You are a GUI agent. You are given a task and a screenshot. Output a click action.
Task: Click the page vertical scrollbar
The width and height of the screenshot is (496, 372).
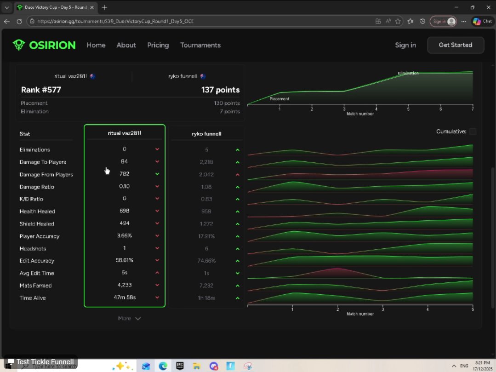[x=492, y=237]
